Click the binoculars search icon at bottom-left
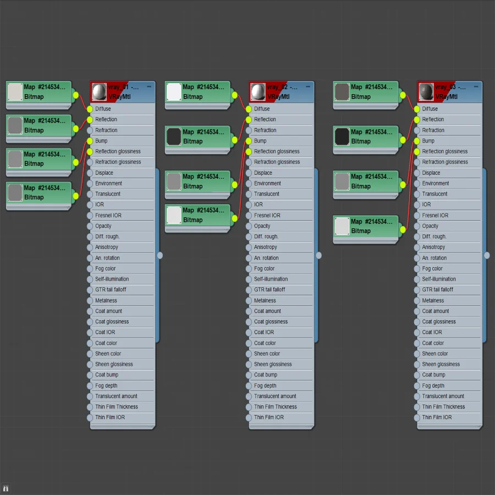 [5, 489]
